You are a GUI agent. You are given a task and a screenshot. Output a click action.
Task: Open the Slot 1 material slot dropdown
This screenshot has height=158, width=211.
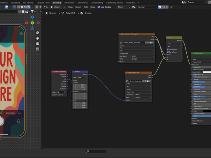124,7
